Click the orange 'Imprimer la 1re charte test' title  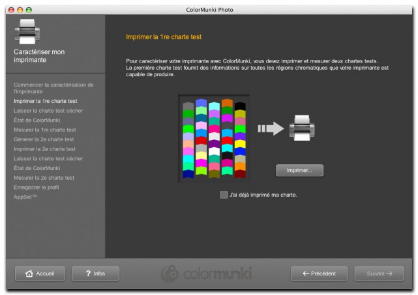pos(164,37)
